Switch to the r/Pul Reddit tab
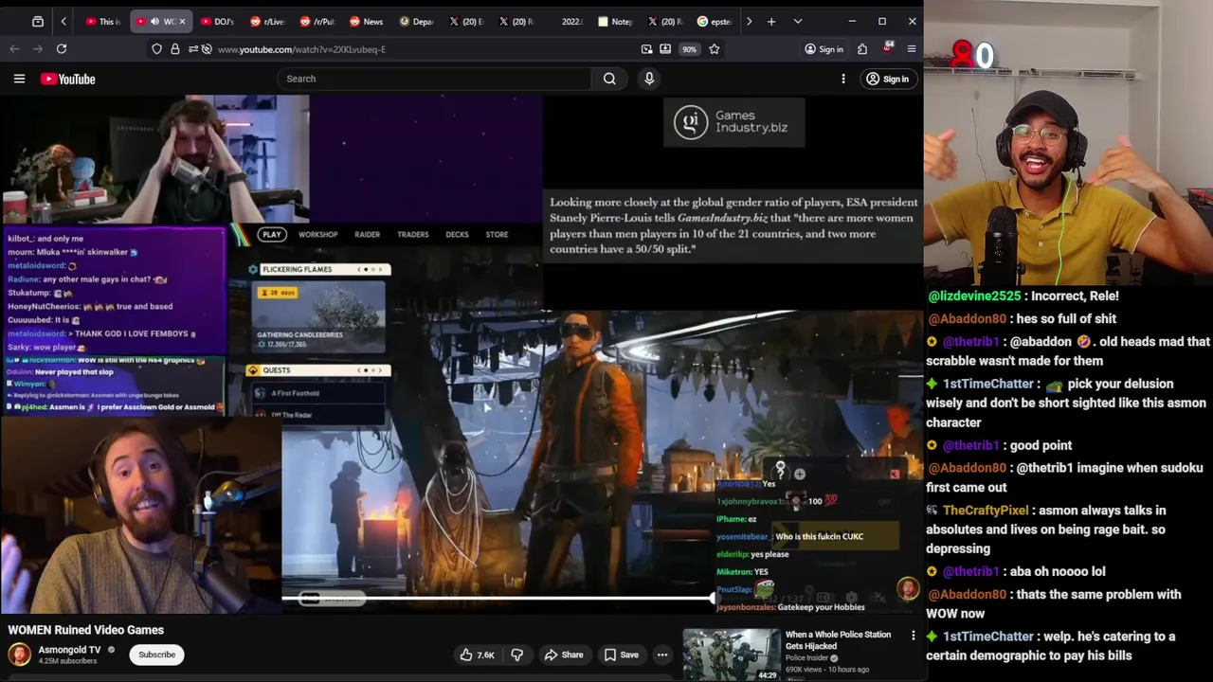Screen dimensions: 1213x682 pyautogui.click(x=317, y=21)
